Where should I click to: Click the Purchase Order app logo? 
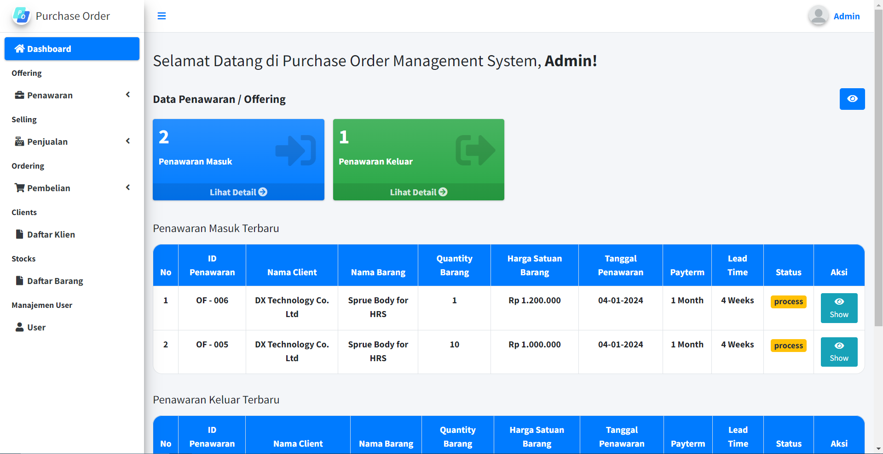coord(21,16)
